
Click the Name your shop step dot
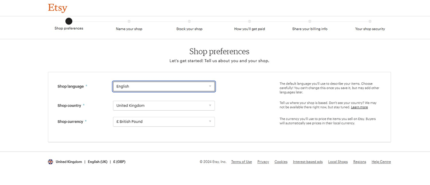129,21
